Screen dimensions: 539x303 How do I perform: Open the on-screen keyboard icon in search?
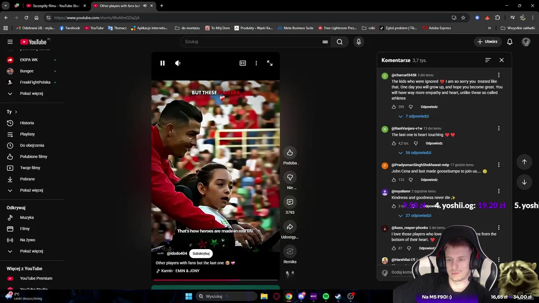coord(325,42)
